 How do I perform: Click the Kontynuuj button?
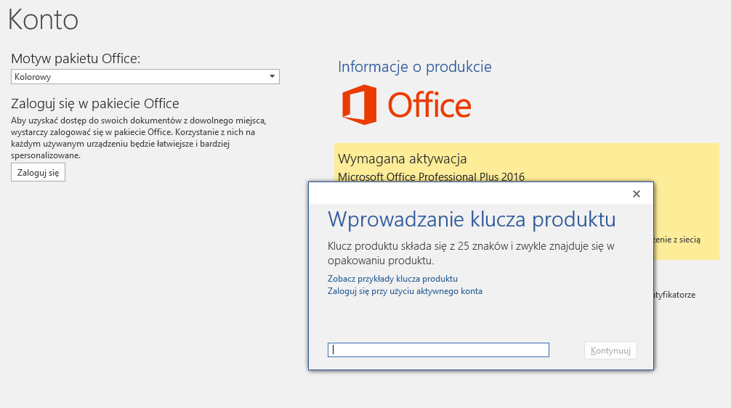coord(610,350)
